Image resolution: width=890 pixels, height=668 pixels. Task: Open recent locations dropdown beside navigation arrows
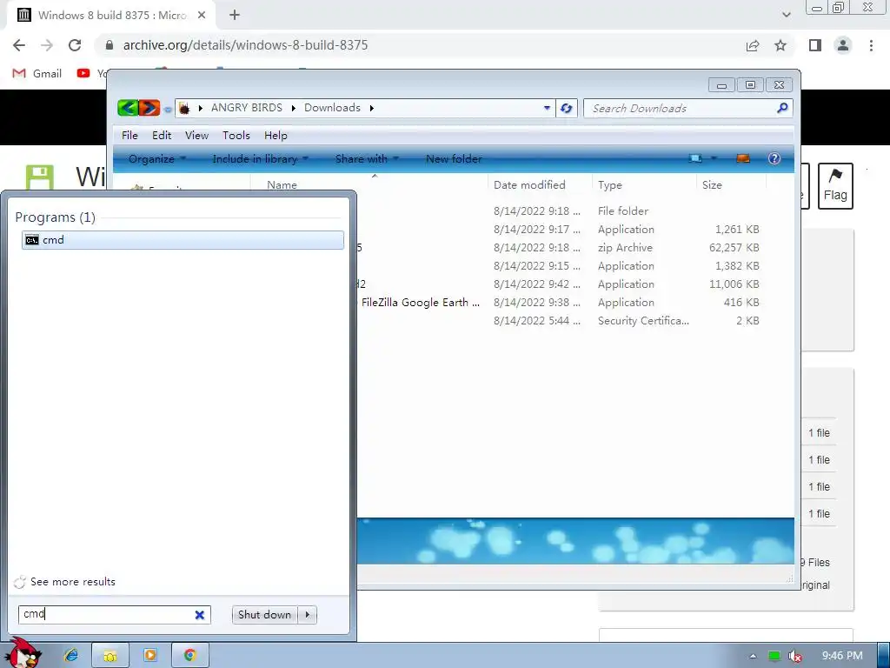tap(168, 109)
